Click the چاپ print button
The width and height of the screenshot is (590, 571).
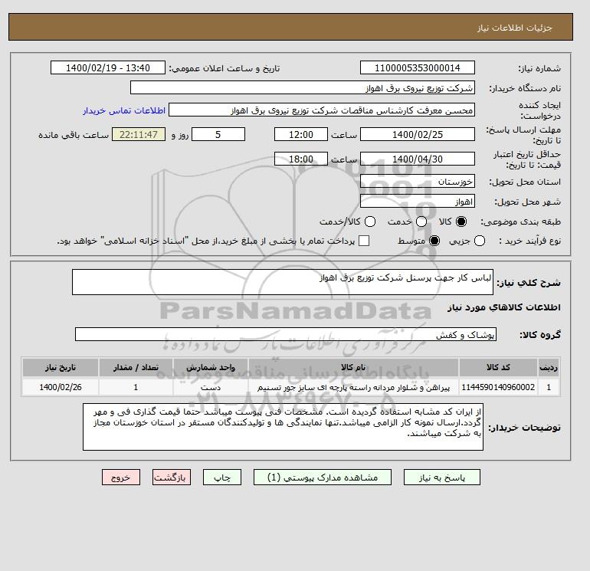point(222,477)
